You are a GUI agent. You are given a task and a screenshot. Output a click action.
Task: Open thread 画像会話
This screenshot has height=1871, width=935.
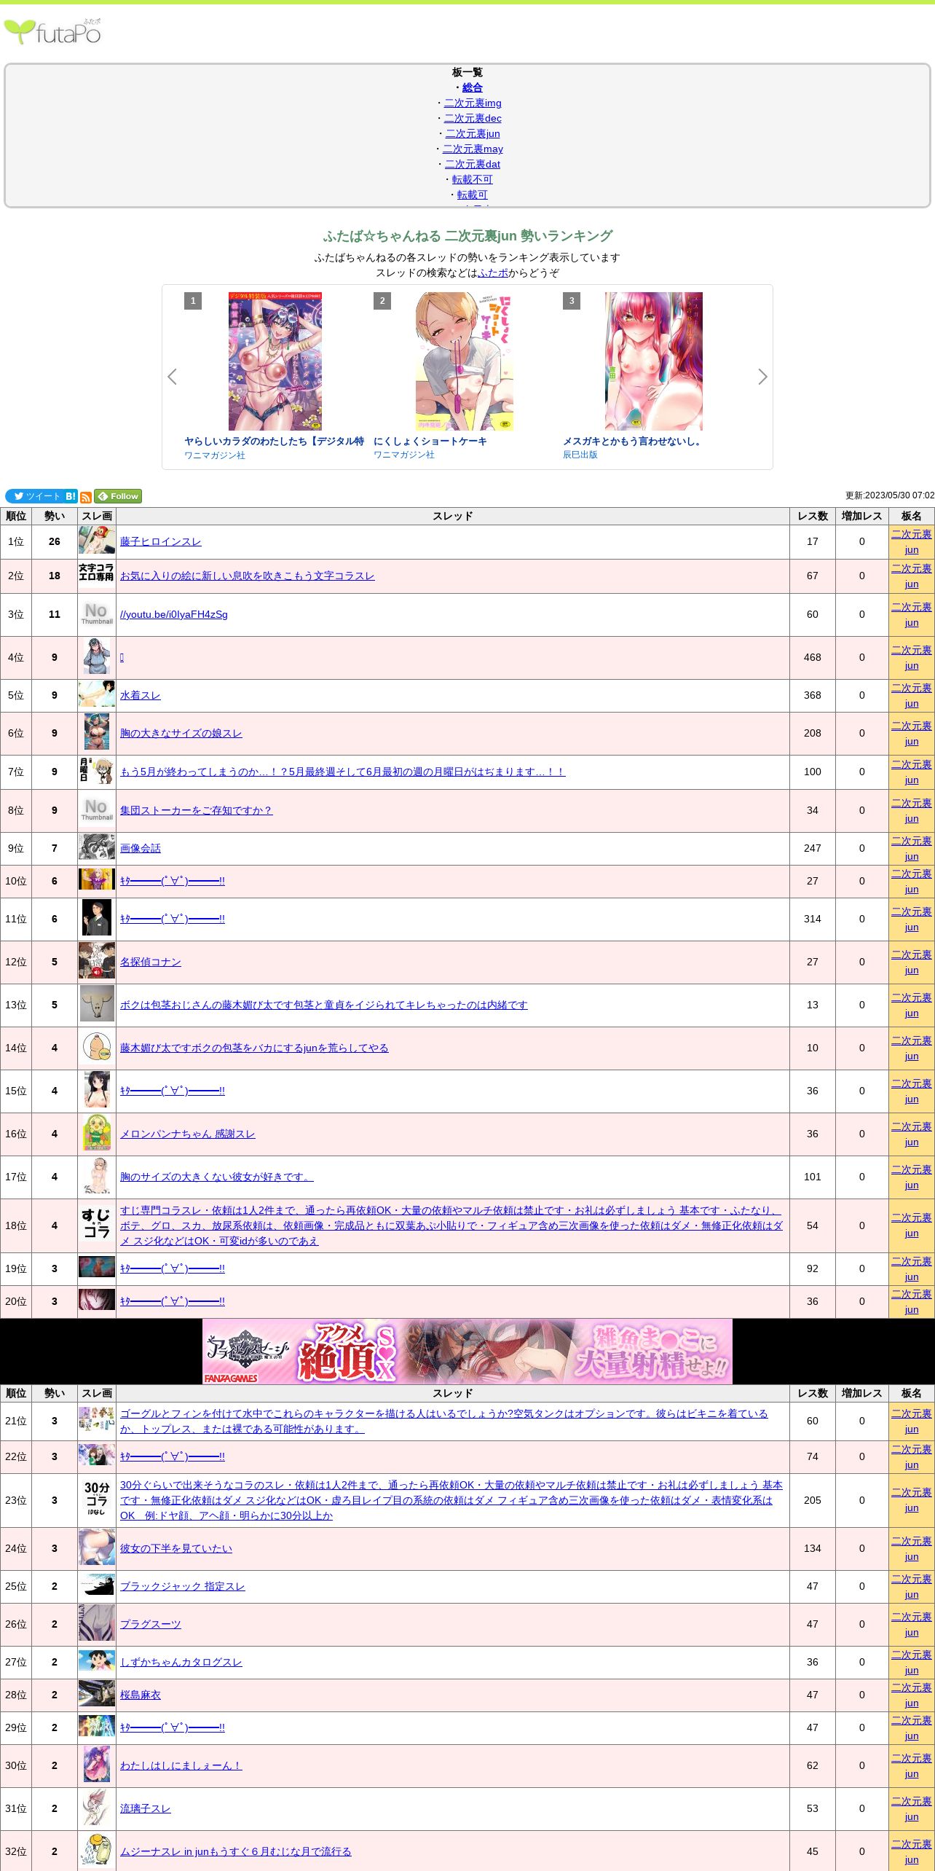(x=141, y=848)
